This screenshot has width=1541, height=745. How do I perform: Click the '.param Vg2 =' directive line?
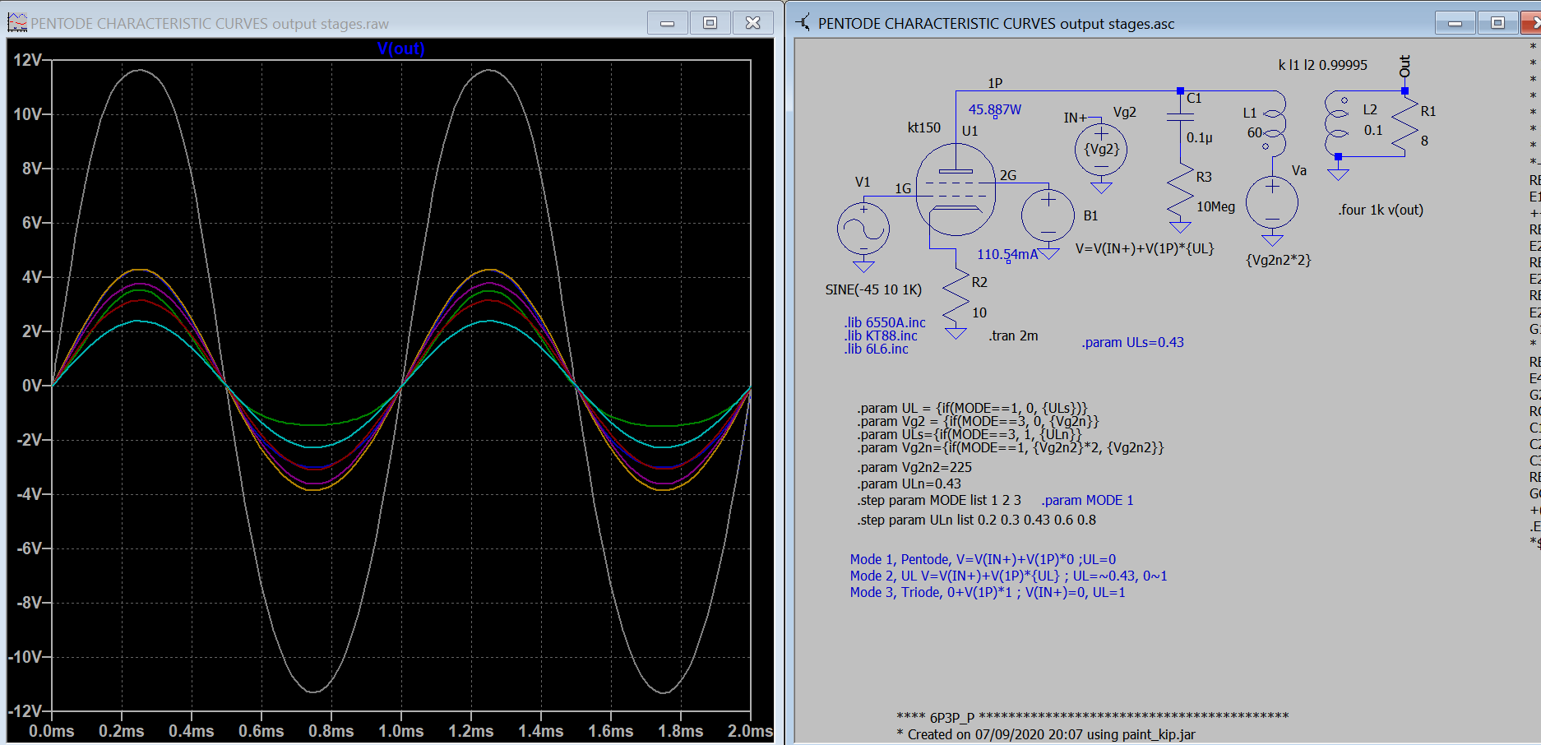tap(978, 421)
